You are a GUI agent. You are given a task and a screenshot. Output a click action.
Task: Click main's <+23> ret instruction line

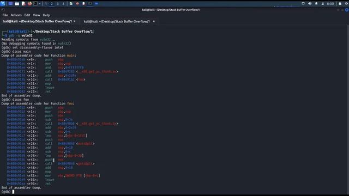(29, 91)
